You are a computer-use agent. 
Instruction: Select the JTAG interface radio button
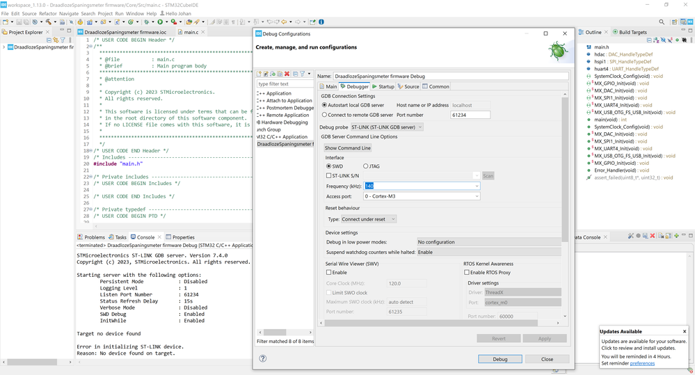(366, 166)
